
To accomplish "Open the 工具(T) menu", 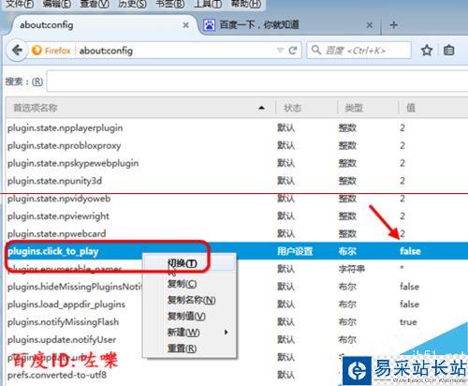I will tap(208, 4).
